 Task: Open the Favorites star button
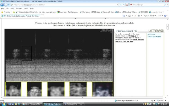pos(6,12)
